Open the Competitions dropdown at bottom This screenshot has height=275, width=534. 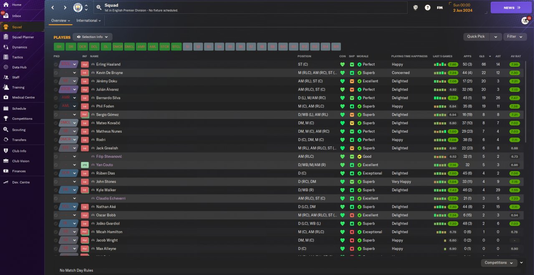[499, 263]
